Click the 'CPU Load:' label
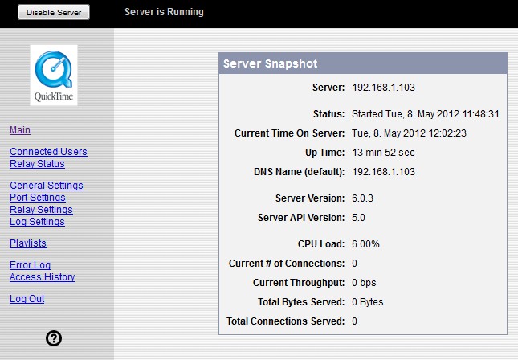The image size is (518, 360). (x=321, y=244)
